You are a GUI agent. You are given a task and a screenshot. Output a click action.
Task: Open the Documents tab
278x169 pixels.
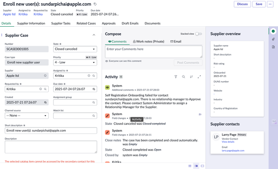tap(153, 23)
